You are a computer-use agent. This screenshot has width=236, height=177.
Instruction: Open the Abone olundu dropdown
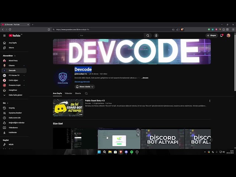[x=85, y=87]
